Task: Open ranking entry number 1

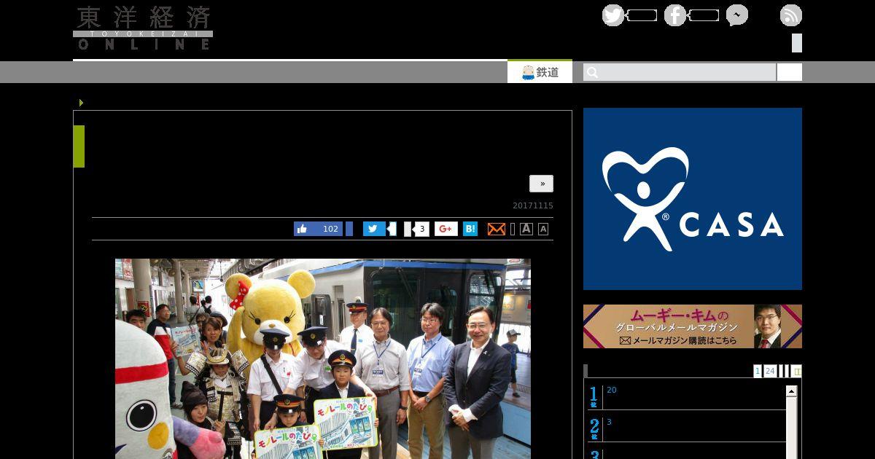Action: click(685, 396)
